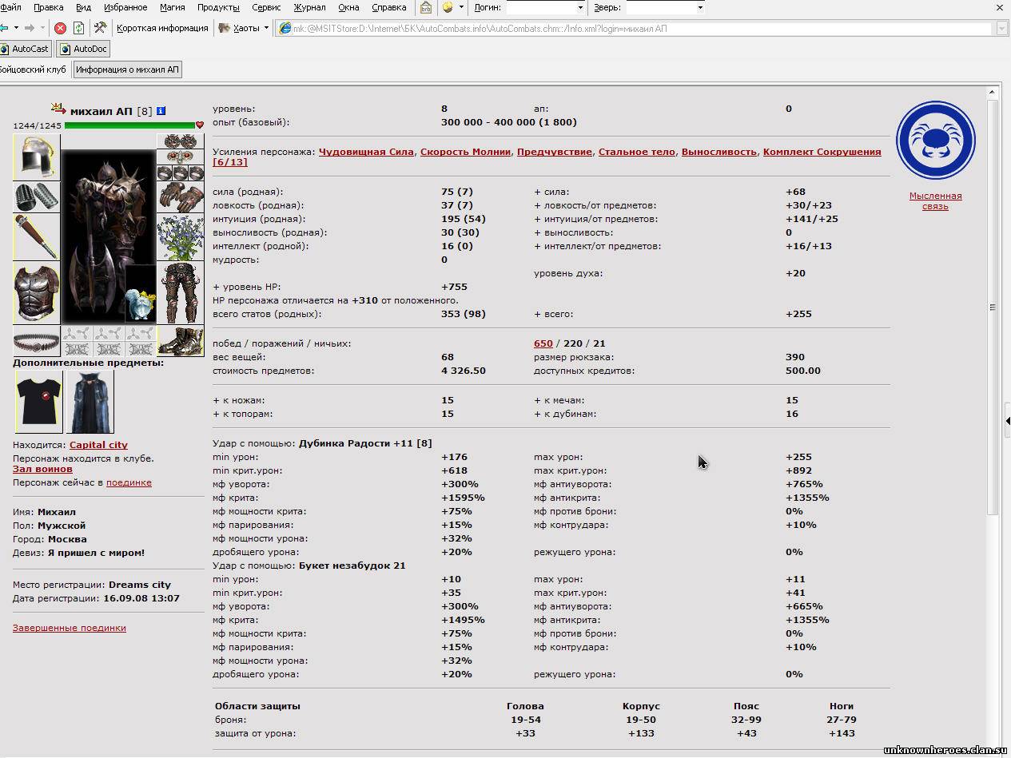Open the light bulb dropdown arrow
Image resolution: width=1011 pixels, height=758 pixels.
tap(461, 7)
